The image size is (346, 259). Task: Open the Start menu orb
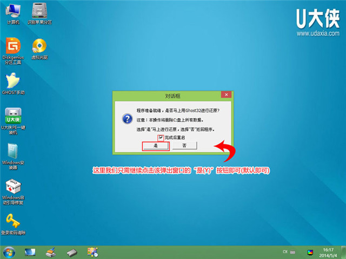click(9, 251)
